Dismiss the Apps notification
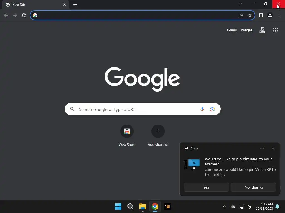Image resolution: width=285 pixels, height=213 pixels. [273, 148]
